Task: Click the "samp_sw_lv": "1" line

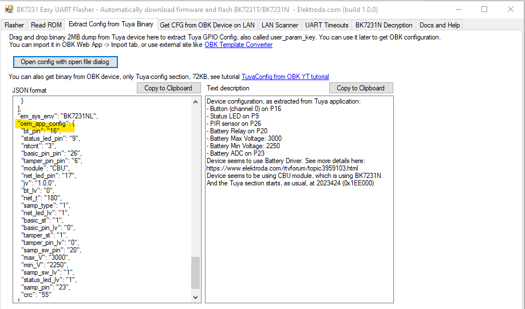Action: [48, 272]
